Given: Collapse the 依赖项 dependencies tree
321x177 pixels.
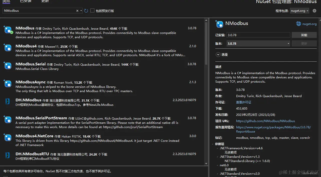Looking at the screenshot, I should point(213,144).
